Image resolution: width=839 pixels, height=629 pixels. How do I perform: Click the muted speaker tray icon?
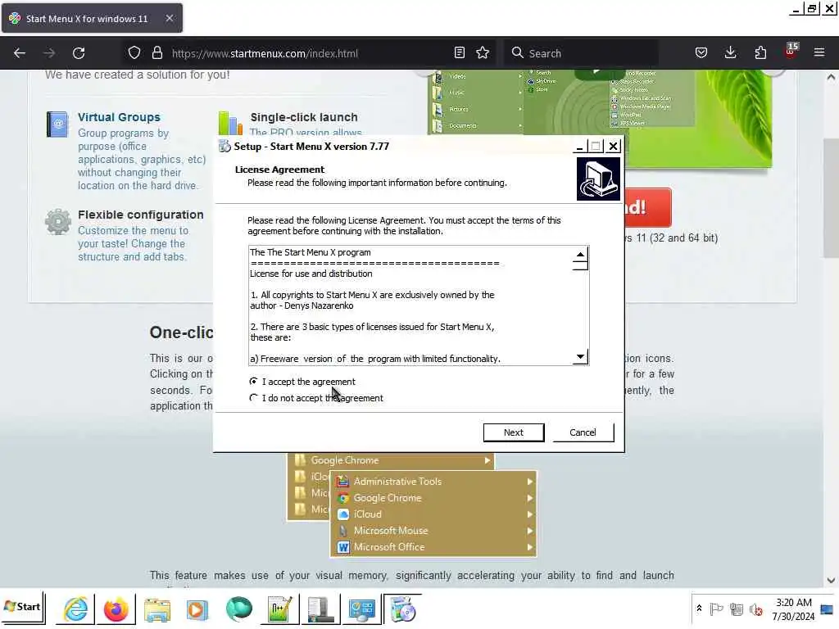(x=756, y=609)
